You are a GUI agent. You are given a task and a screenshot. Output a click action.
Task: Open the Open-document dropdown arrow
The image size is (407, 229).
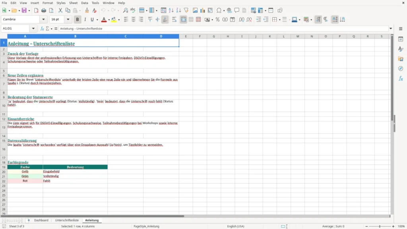click(19, 11)
